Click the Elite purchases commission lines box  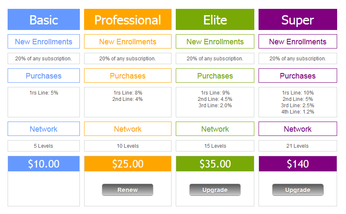(x=215, y=102)
